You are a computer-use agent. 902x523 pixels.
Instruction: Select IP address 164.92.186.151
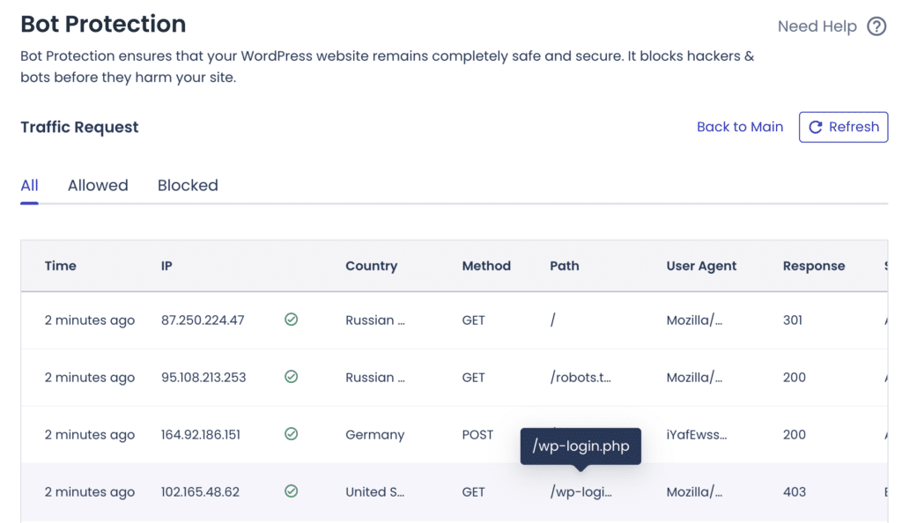[200, 434]
